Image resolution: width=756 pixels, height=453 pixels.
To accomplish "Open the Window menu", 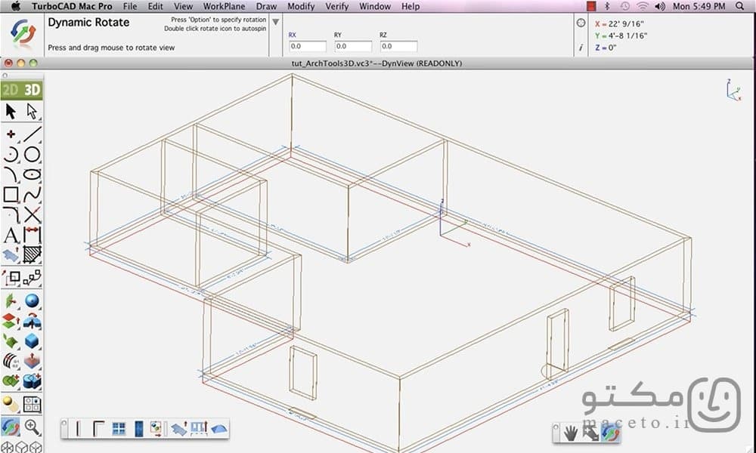I will coord(375,6).
